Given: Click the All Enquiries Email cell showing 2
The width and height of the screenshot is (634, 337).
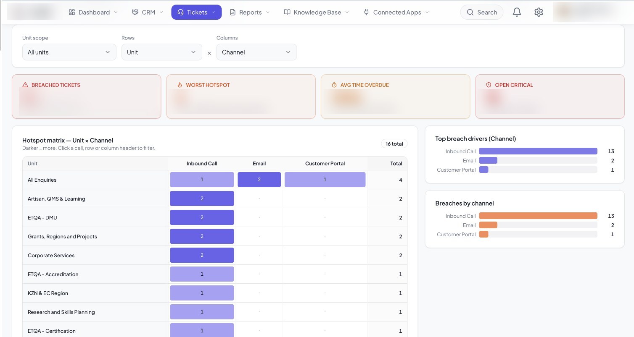Looking at the screenshot, I should tap(259, 180).
